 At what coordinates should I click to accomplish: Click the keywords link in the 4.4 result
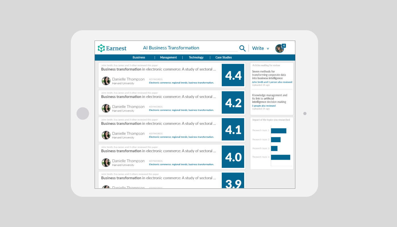(181, 83)
